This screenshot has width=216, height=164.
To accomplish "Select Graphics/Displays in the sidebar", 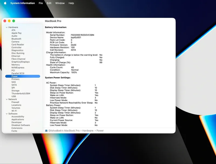I will coord(21,62).
